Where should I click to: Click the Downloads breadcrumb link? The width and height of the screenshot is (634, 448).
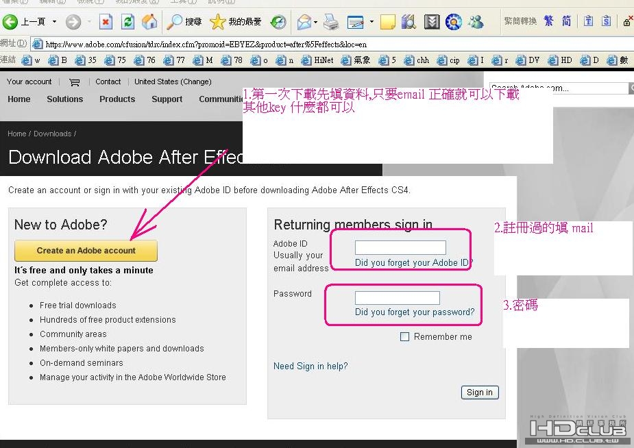tap(53, 134)
